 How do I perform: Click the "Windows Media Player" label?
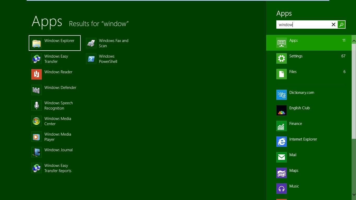click(x=58, y=137)
